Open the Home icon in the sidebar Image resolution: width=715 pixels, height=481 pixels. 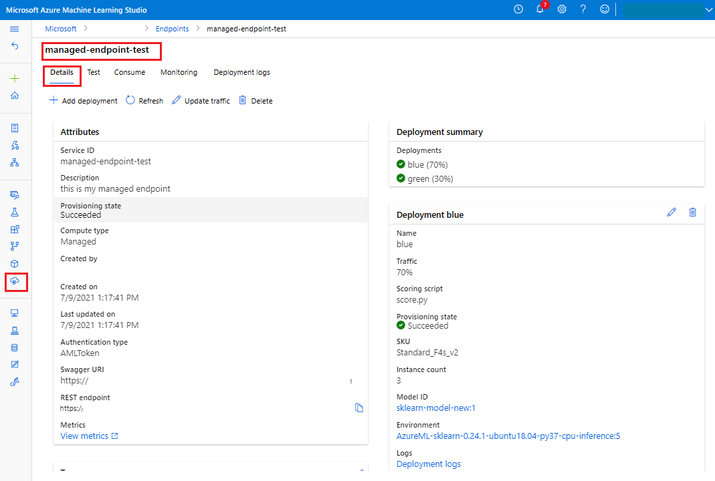pos(15,95)
